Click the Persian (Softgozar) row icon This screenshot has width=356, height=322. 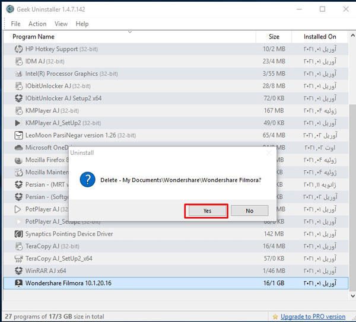pos(18,197)
